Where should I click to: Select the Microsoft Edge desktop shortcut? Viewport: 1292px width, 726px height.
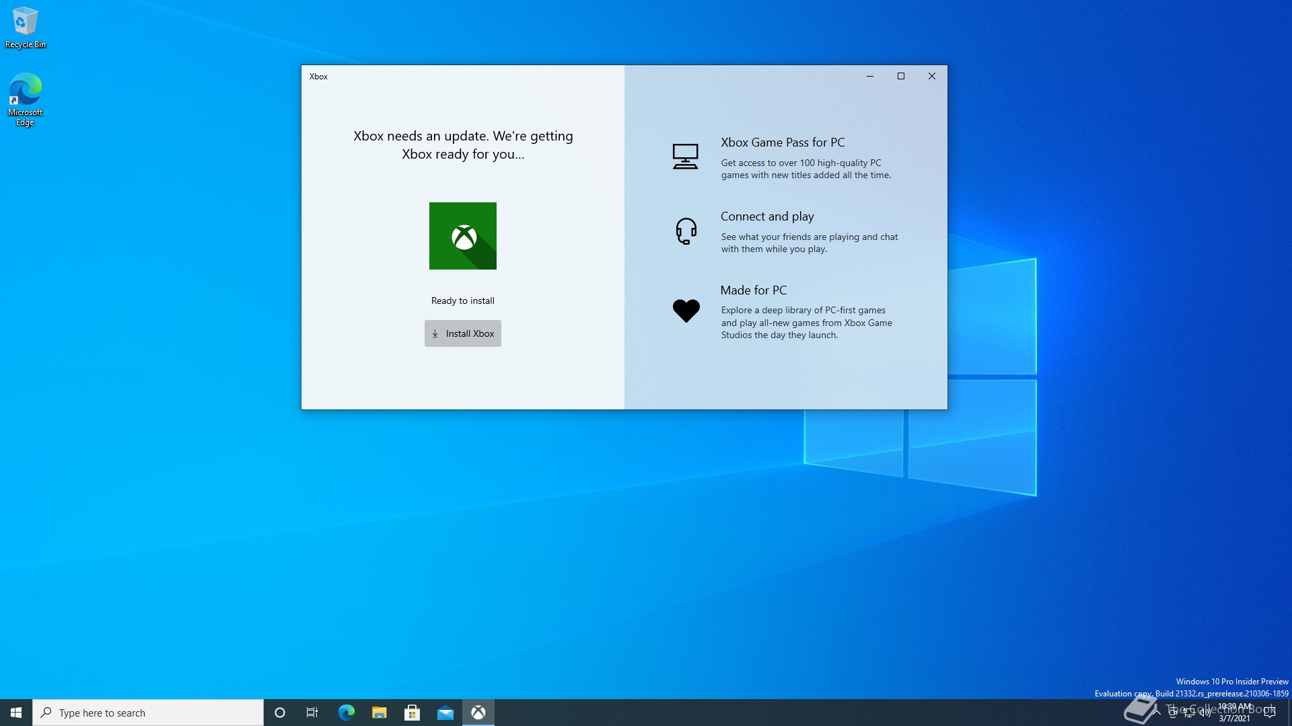[x=25, y=99]
